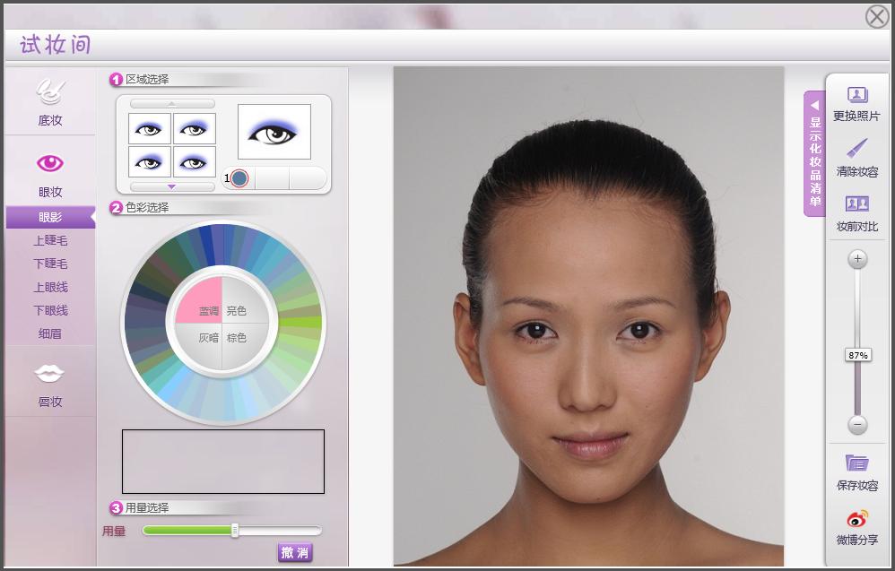Select the 眼影 eyeshadow tab
Screen dimensions: 895x571
click(50, 217)
